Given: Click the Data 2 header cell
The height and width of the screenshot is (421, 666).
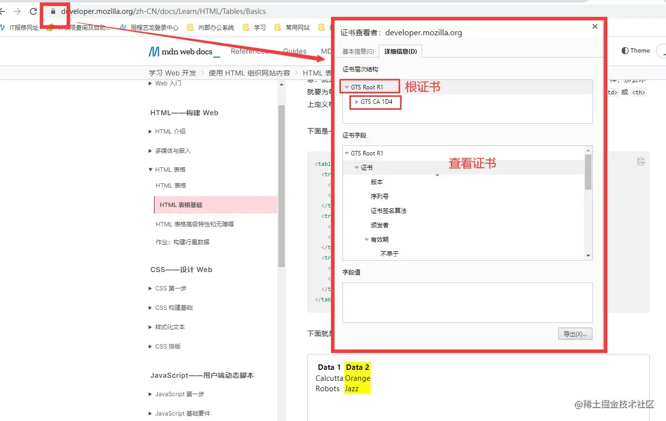Looking at the screenshot, I should click(x=358, y=367).
